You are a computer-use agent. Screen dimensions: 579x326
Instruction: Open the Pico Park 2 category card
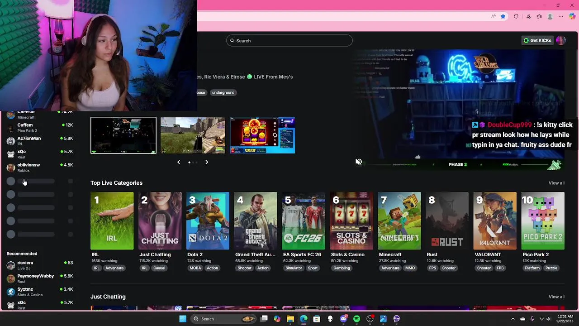click(x=543, y=221)
